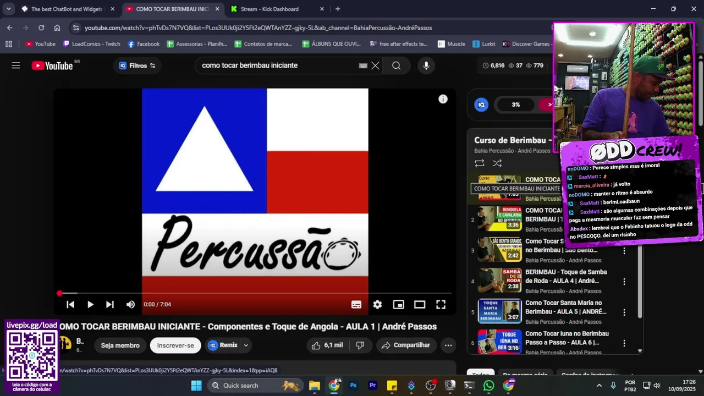Skip to the previous video

coord(70,304)
